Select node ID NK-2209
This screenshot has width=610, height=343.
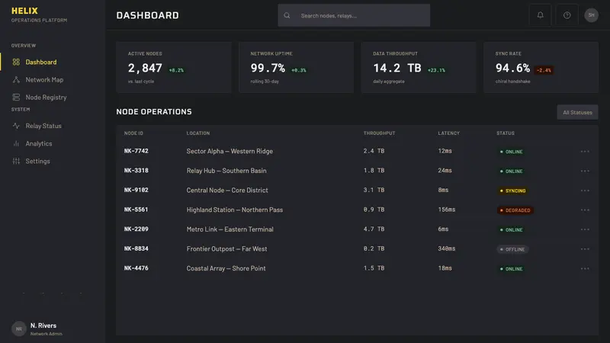point(136,229)
